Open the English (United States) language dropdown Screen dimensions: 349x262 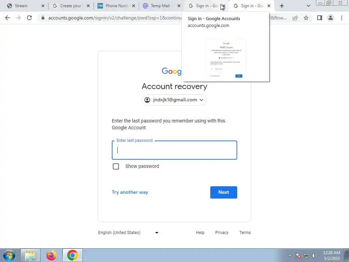tap(128, 233)
